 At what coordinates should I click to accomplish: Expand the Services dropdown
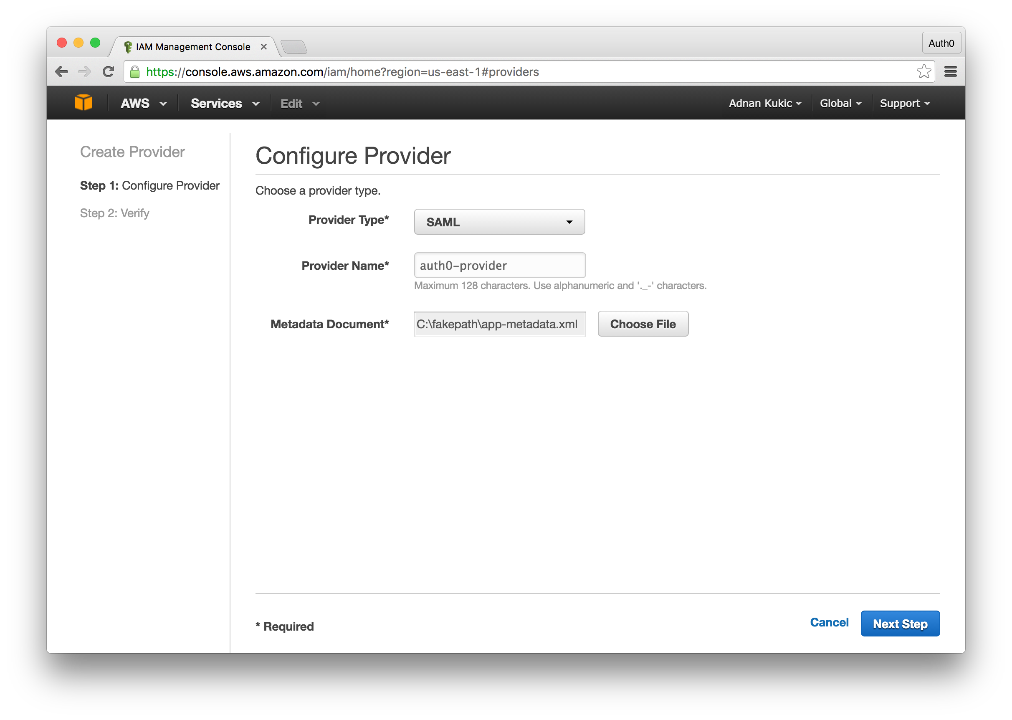coord(225,104)
